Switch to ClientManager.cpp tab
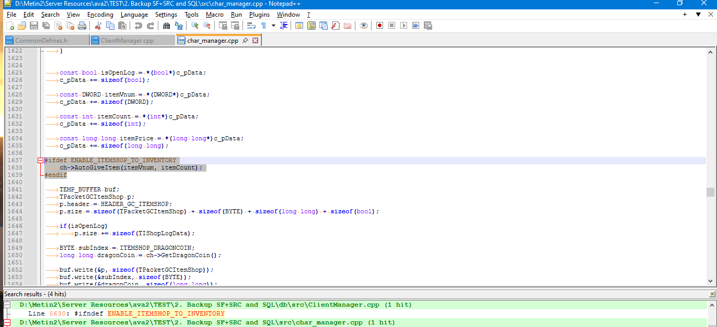The height and width of the screenshot is (327, 717). (x=132, y=41)
